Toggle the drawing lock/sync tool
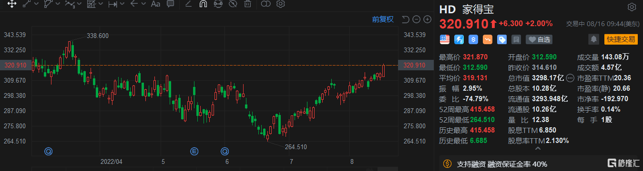Screen dimensions: 643x171 tap(218, 4)
